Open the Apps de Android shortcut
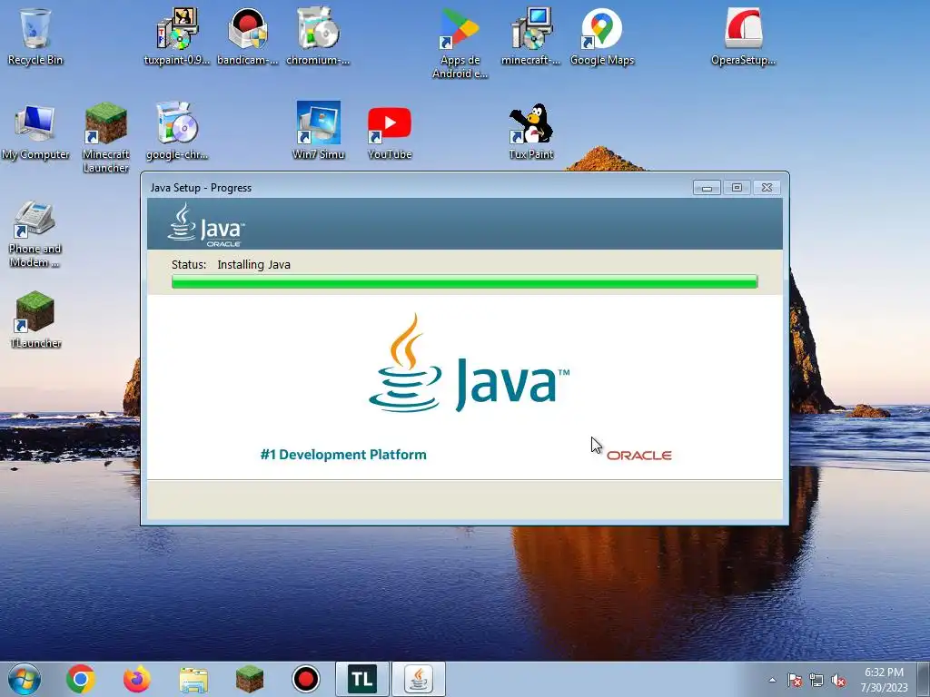This screenshot has width=930, height=697. (x=460, y=43)
